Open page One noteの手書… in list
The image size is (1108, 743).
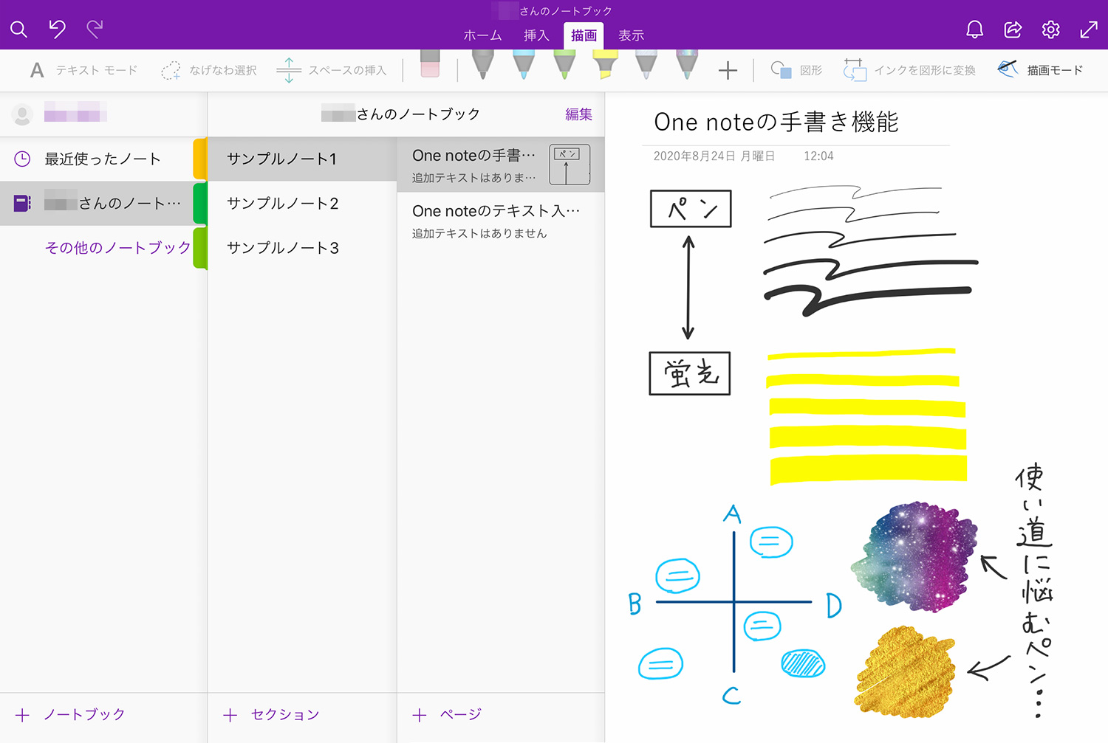pyautogui.click(x=501, y=165)
